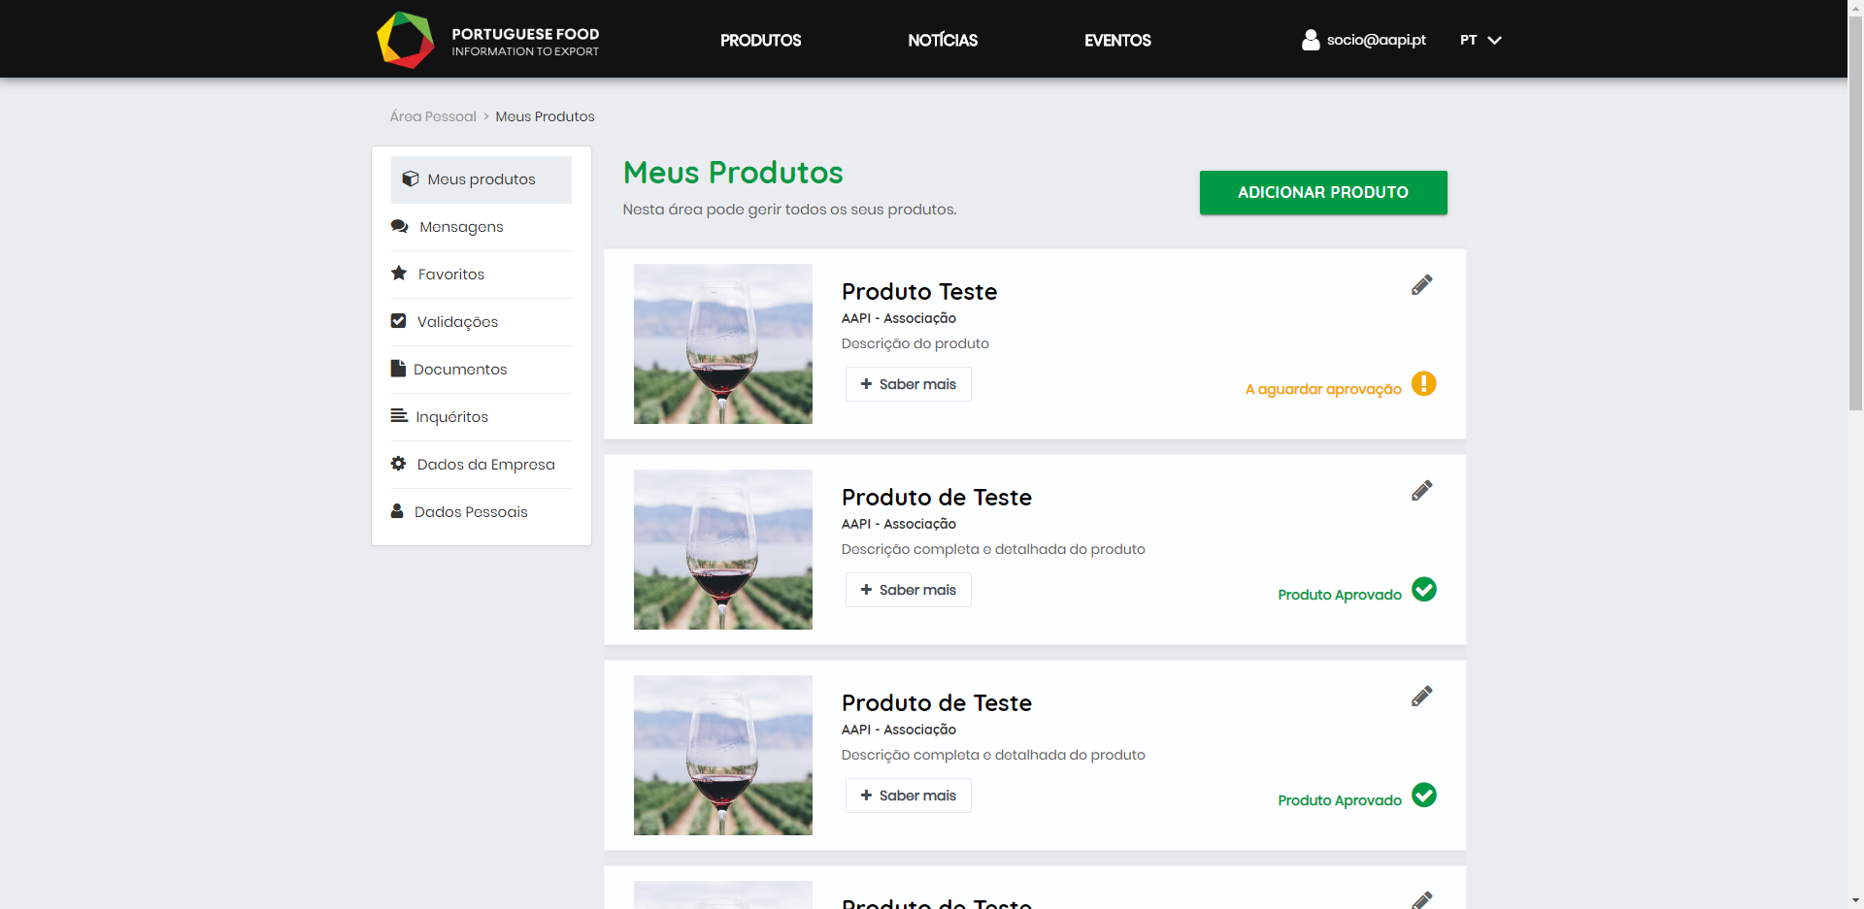Open the Produtos menu in the header
Image resolution: width=1864 pixels, height=909 pixels.
tap(760, 40)
